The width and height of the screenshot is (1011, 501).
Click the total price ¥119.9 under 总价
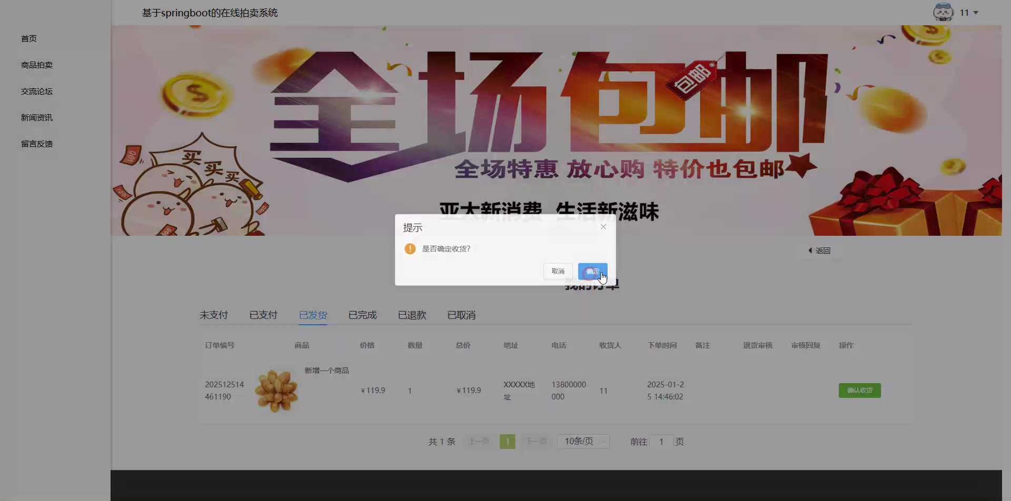click(469, 390)
